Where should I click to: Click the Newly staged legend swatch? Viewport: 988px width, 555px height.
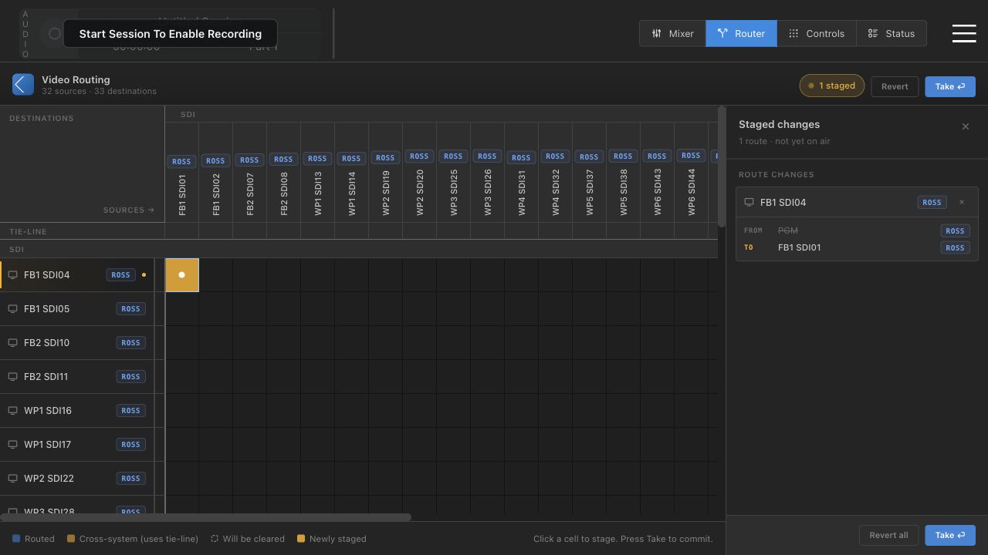[301, 539]
